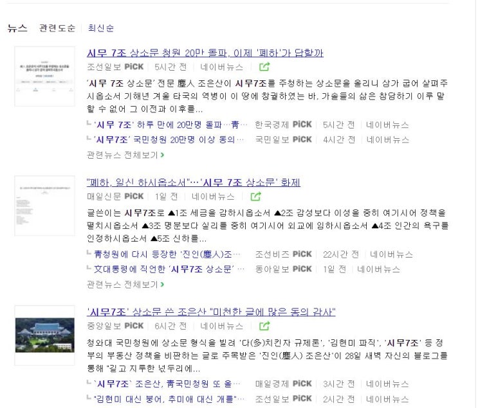The image size is (478, 408).
Task: Open related article '시무7조 국민청원 20만명 이상 동의'
Action: point(169,140)
